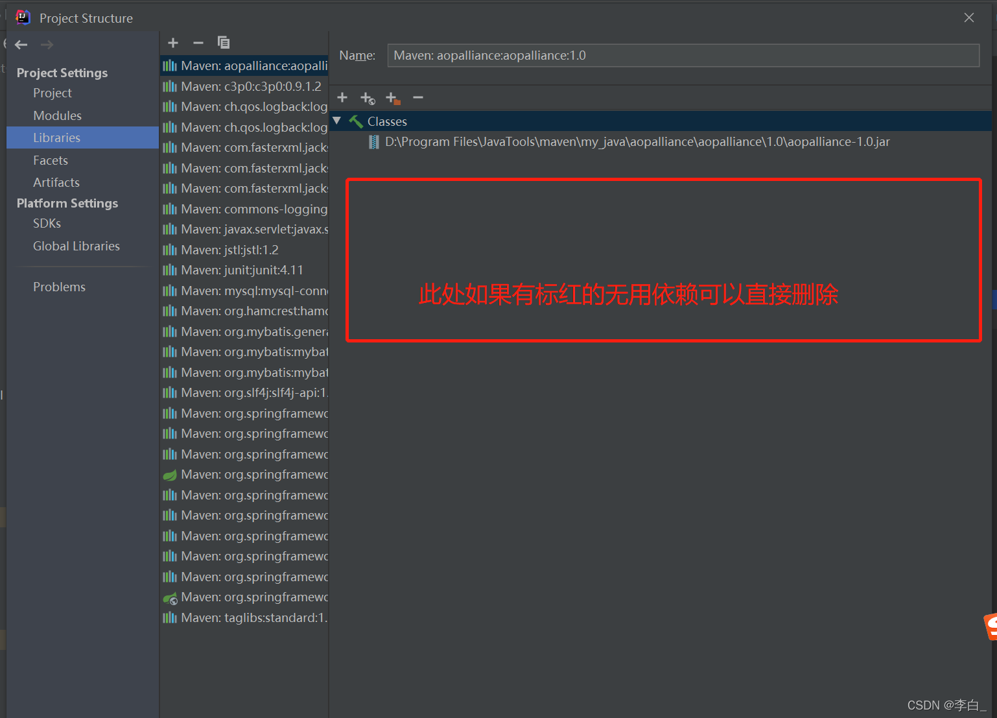This screenshot has height=718, width=997.
Task: Select Maven: javax.servlet library
Action: click(x=244, y=229)
